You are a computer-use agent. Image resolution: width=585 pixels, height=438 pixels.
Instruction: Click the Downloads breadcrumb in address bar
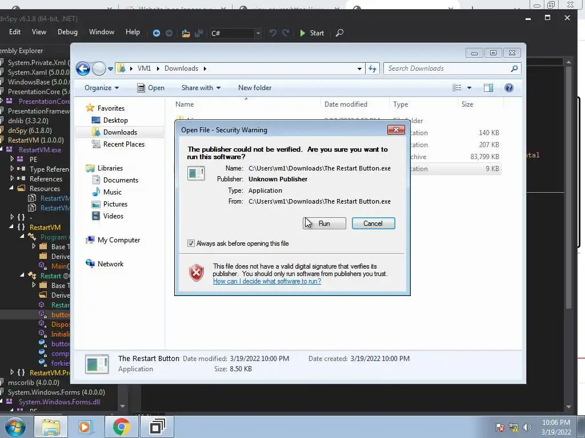pos(181,68)
